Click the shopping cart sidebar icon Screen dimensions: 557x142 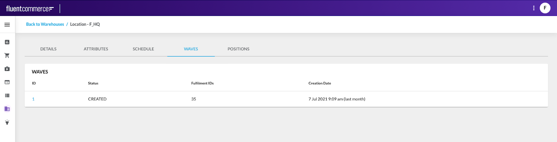(7, 56)
